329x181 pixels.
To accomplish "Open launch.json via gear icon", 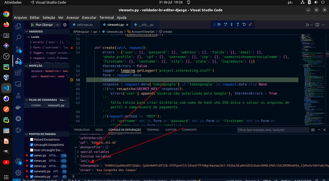I will click(65, 25).
